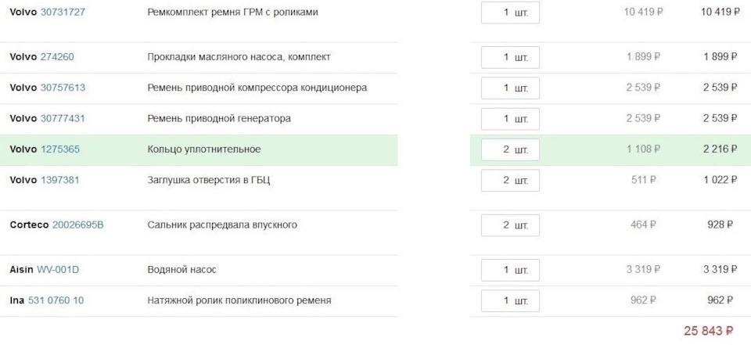Click the 25 843 ₽ order total
Image resolution: width=751 pixels, height=345 pixels.
[708, 331]
